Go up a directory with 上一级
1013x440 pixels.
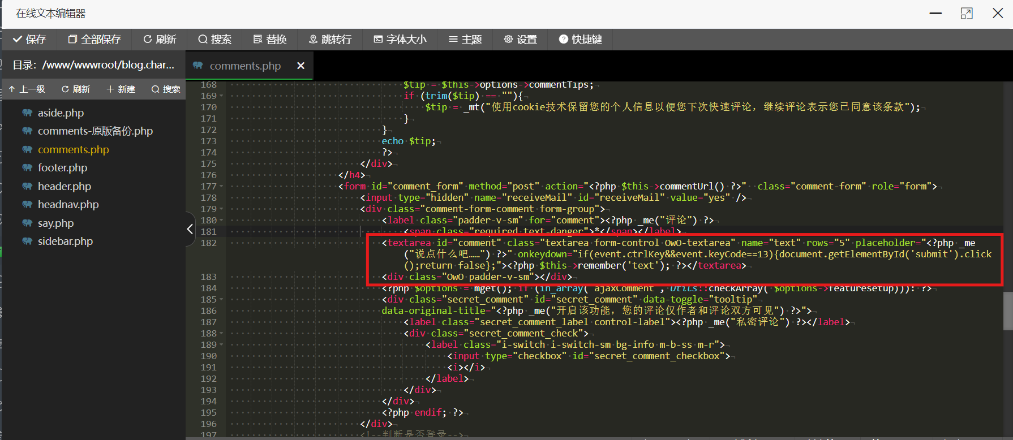point(27,89)
